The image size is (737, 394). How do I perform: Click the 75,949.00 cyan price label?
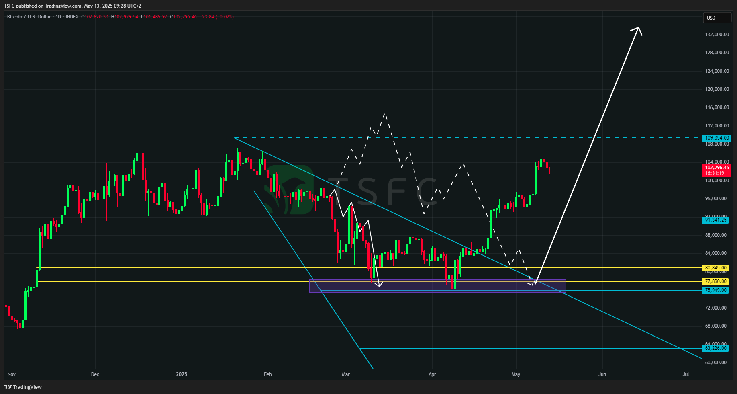tap(715, 290)
